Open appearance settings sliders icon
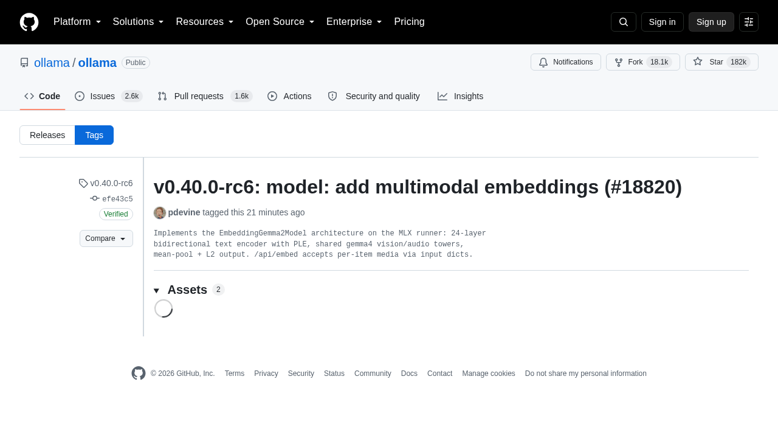Image resolution: width=778 pixels, height=438 pixels. (x=749, y=22)
